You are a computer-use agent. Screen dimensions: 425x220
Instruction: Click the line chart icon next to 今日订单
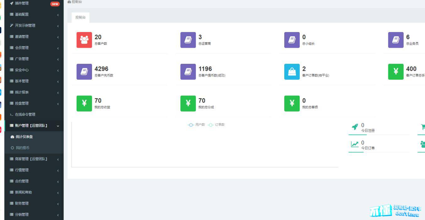(x=355, y=144)
